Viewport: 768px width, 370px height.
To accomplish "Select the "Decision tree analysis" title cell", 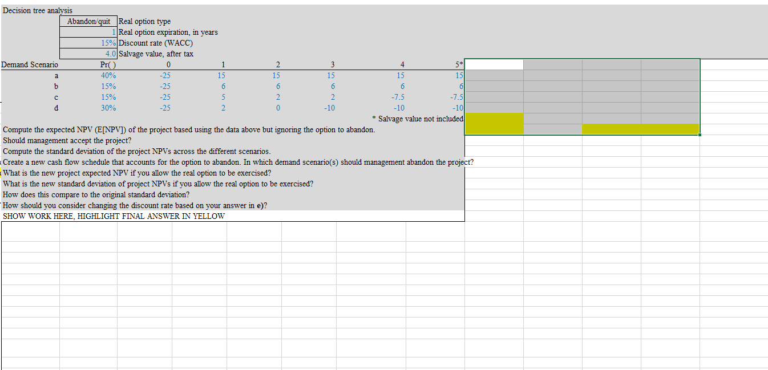I will tap(37, 10).
